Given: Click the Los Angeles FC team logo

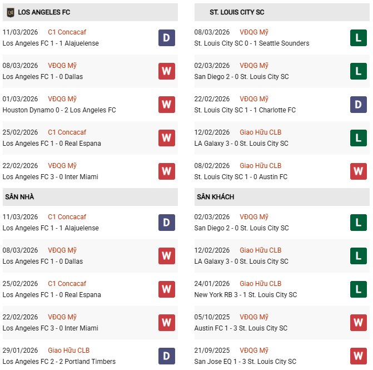Looking at the screenshot, I should [10, 12].
